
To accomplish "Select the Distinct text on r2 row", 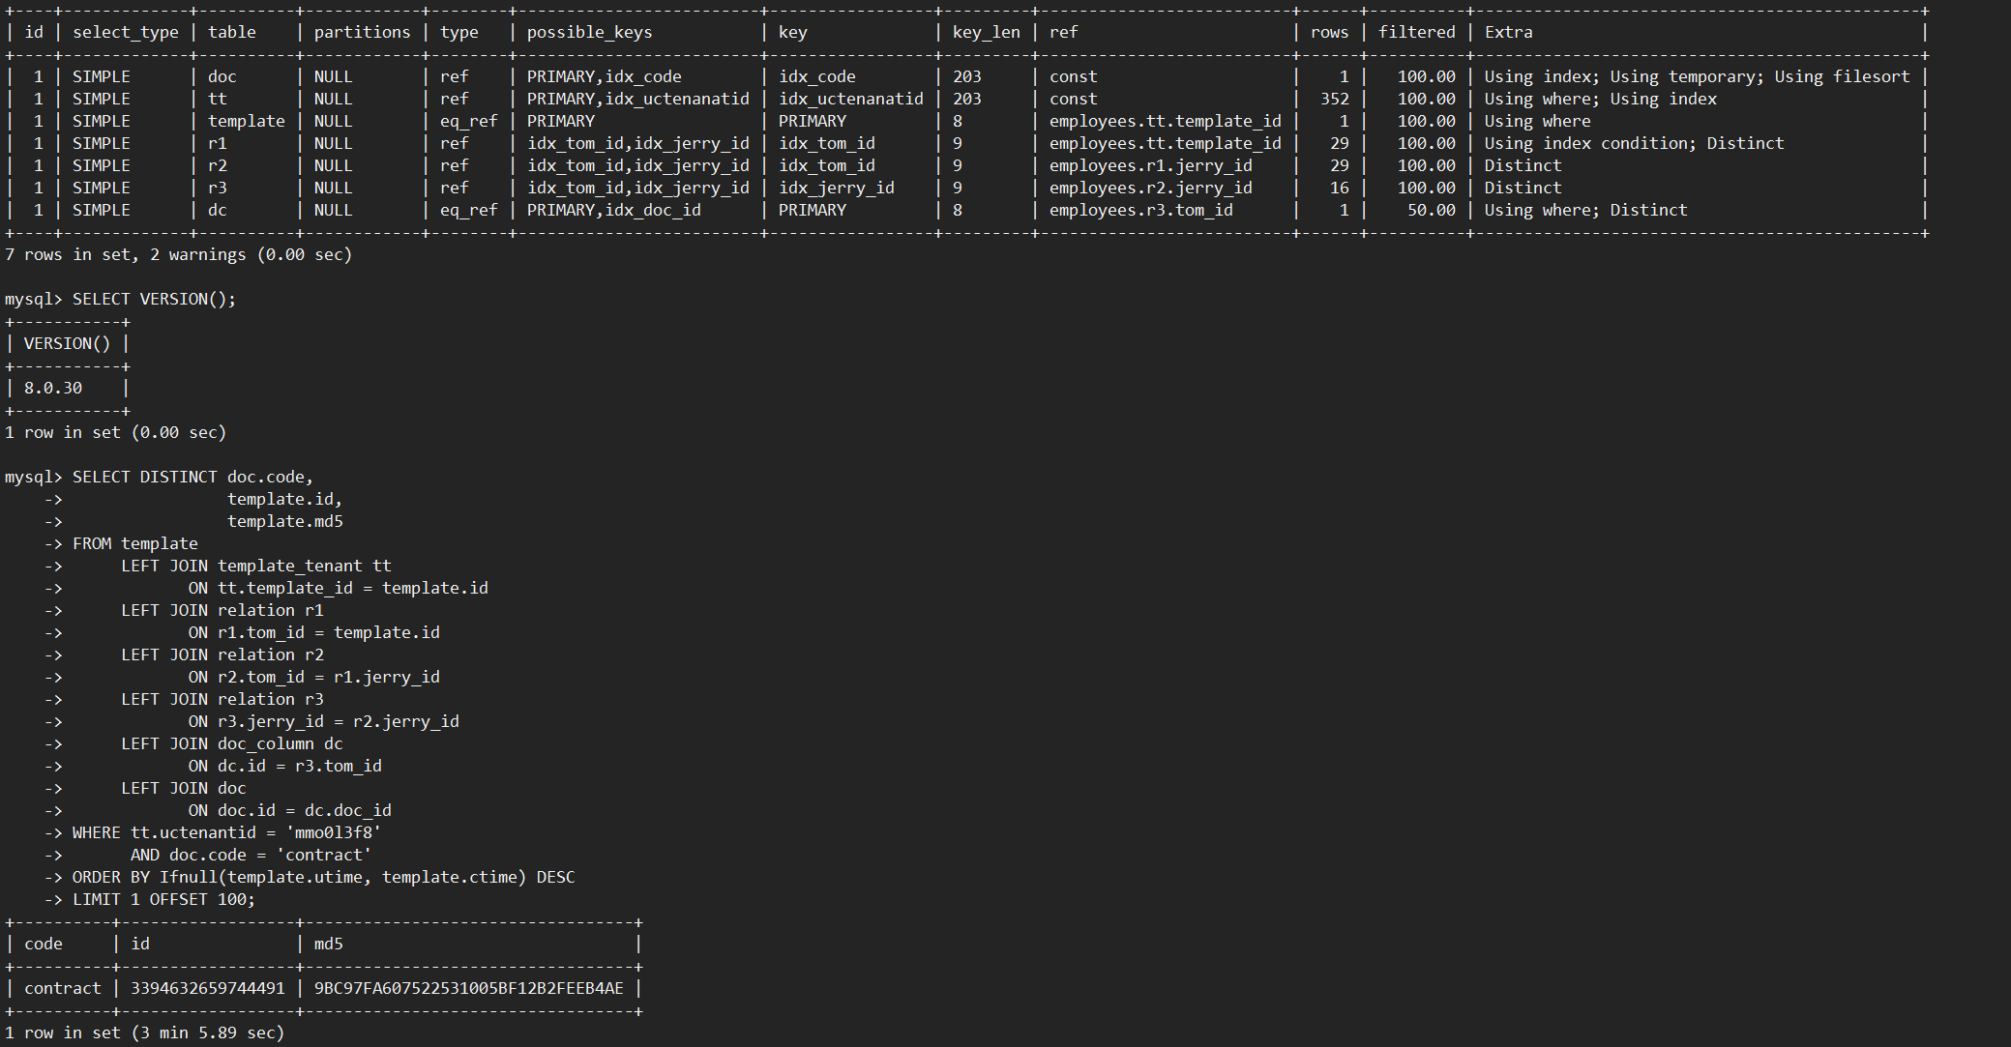I will [x=1523, y=164].
